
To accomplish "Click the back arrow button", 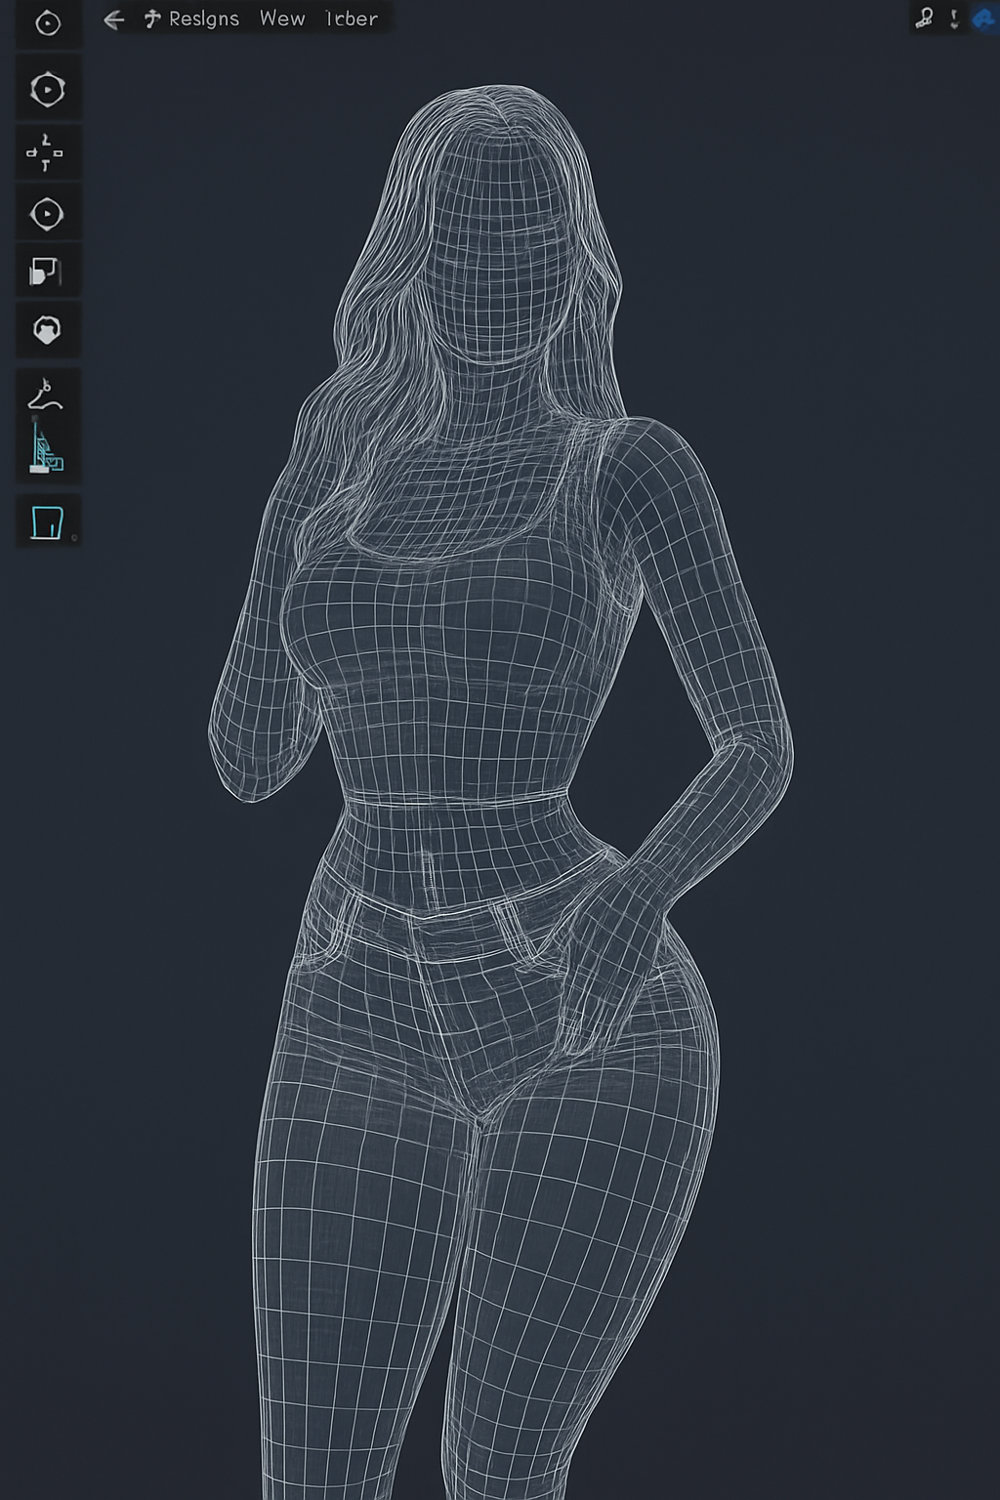I will pos(114,17).
